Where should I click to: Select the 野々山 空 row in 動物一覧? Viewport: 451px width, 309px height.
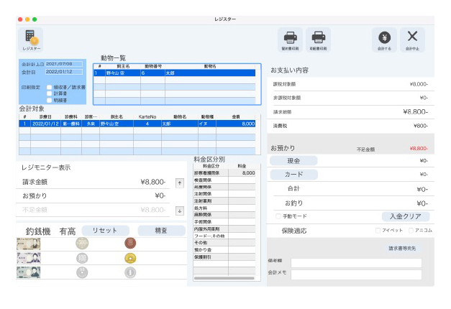click(174, 73)
